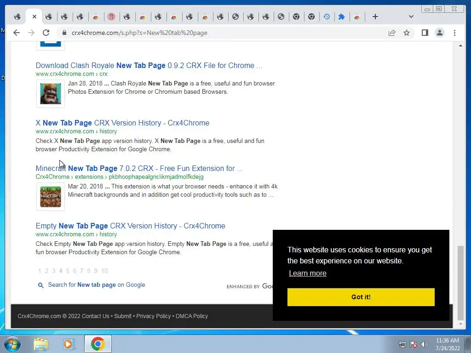Go to results page 8

(x=89, y=271)
